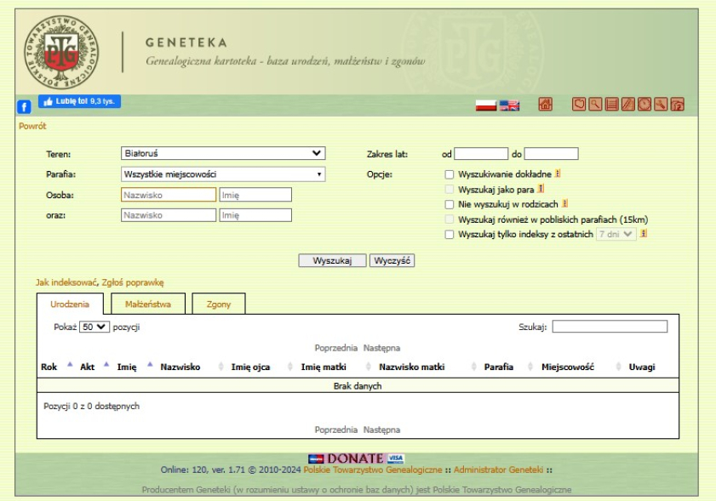
Task: Open the Jak indeksować link
Action: [x=66, y=282]
